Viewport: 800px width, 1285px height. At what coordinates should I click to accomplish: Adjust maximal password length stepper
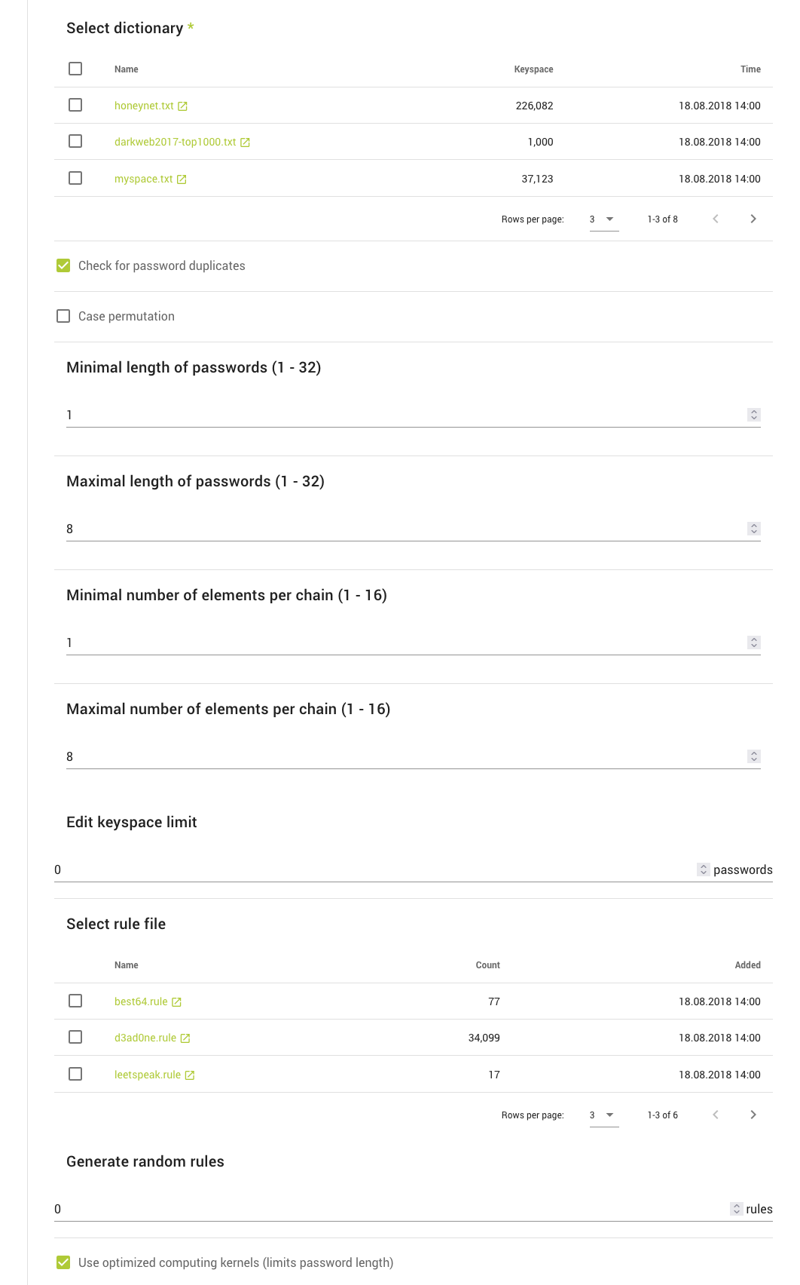754,529
